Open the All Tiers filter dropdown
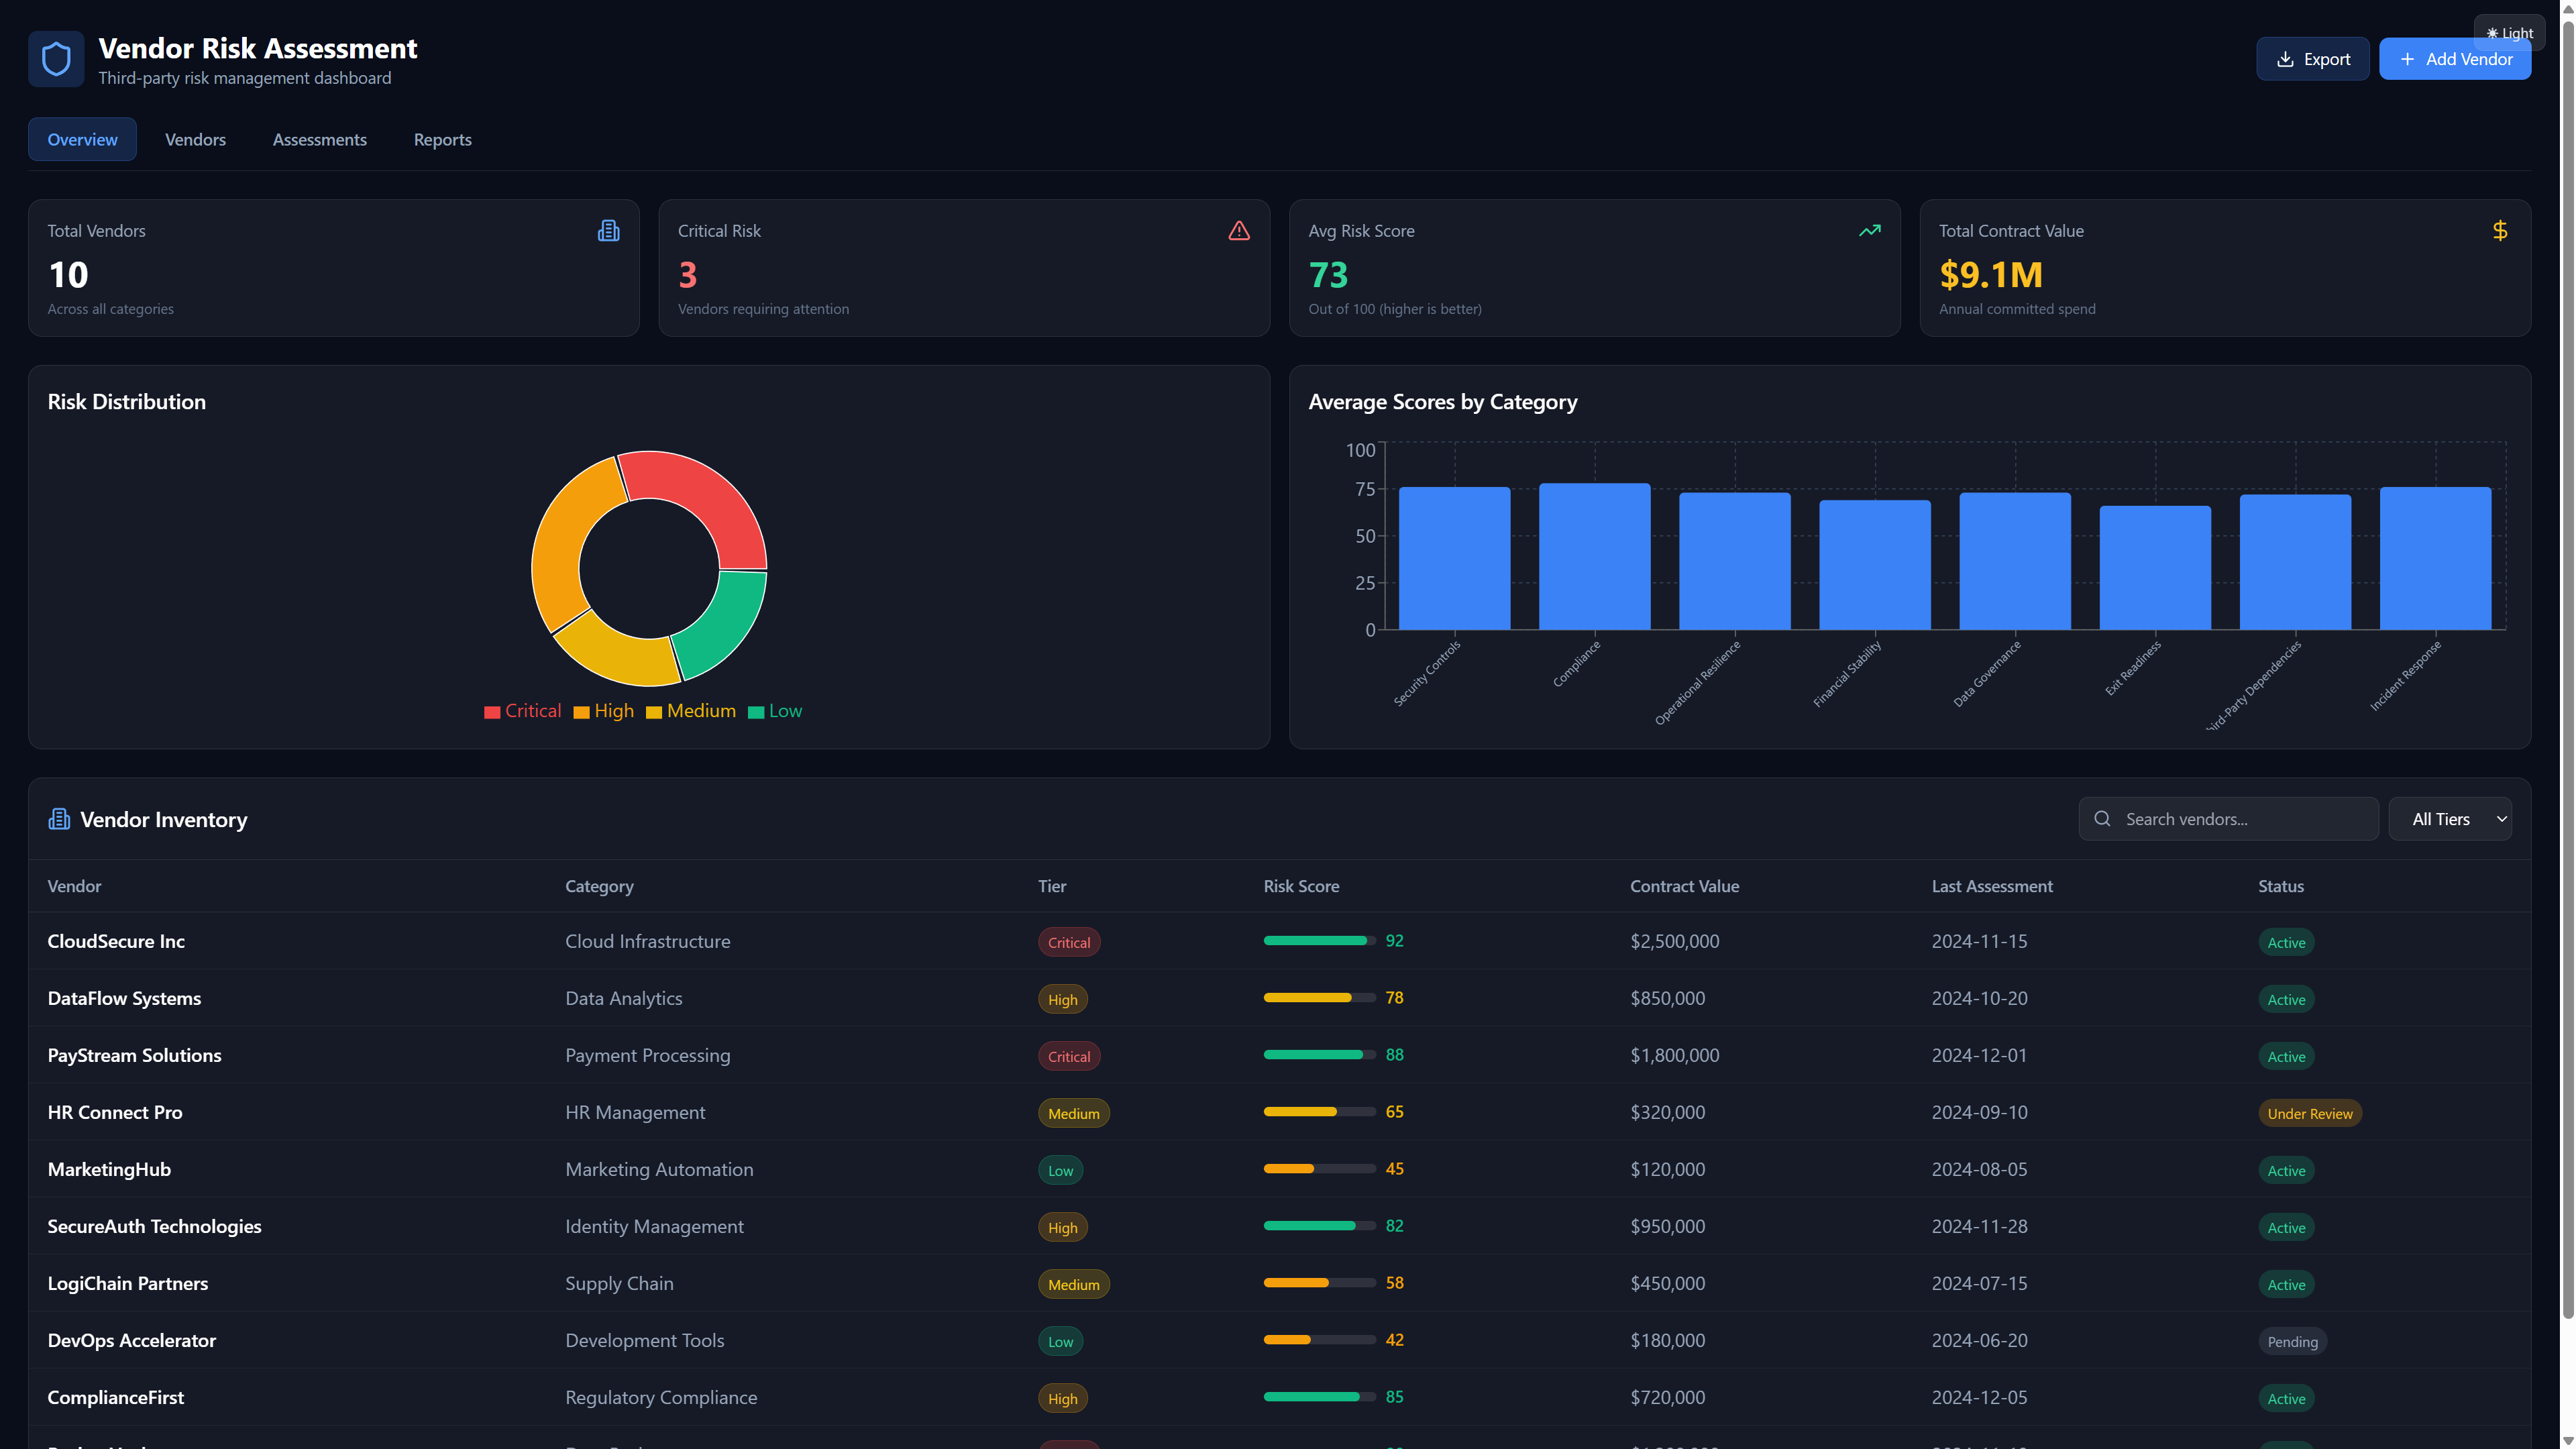 pos(2450,818)
